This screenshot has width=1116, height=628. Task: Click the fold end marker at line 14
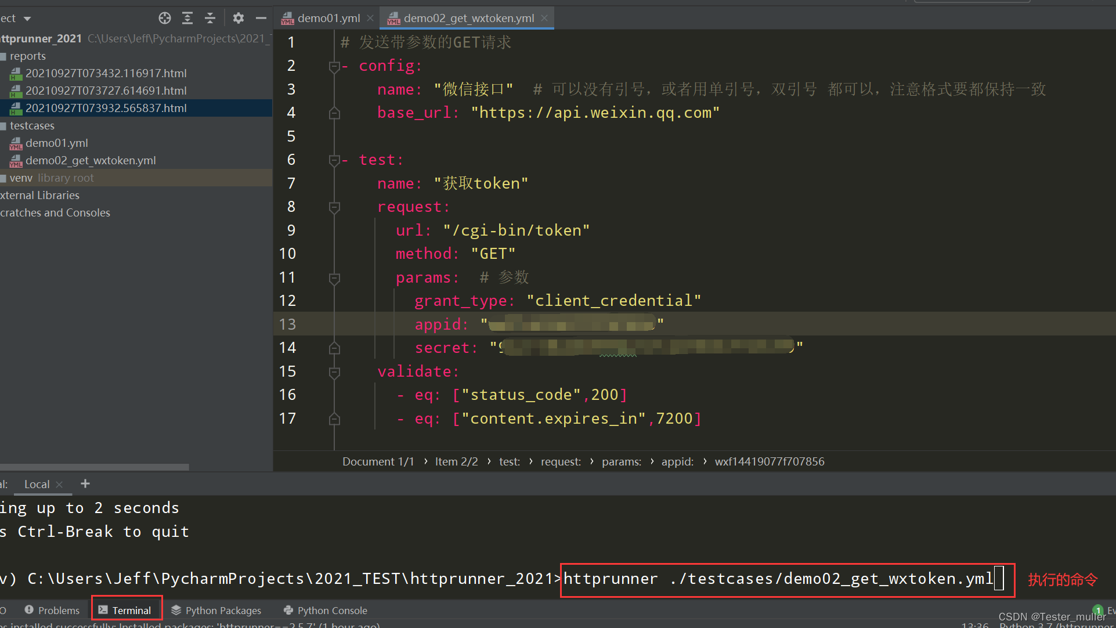tap(334, 348)
